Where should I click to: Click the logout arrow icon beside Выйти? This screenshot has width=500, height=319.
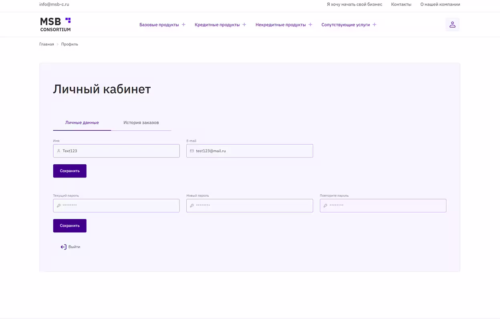(x=63, y=247)
